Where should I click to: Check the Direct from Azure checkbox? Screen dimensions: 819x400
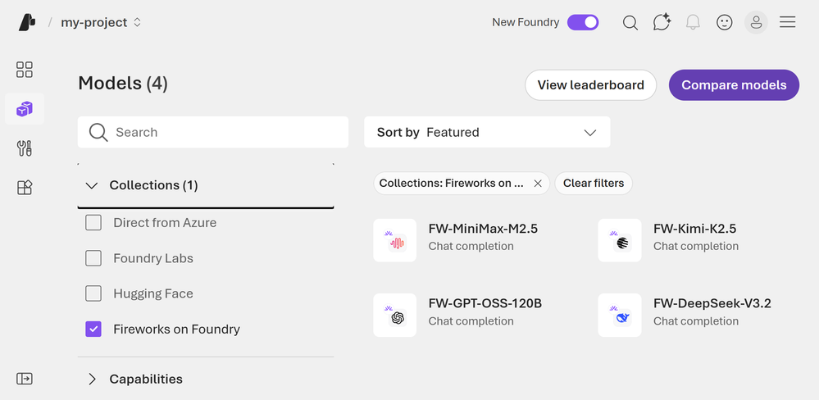pyautogui.click(x=93, y=223)
